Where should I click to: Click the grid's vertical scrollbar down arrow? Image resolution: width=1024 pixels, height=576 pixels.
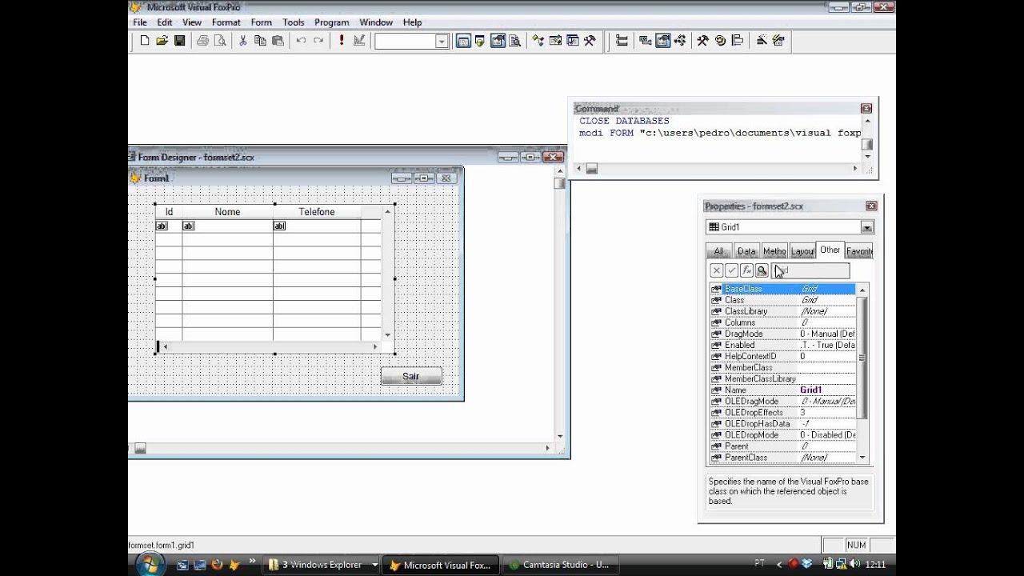click(x=388, y=335)
